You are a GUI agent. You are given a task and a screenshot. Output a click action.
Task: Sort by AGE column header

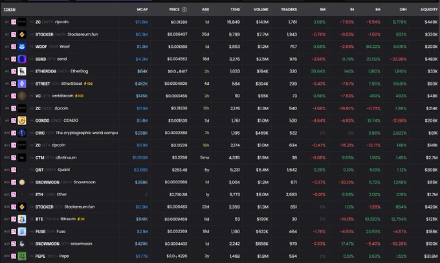[x=205, y=10]
